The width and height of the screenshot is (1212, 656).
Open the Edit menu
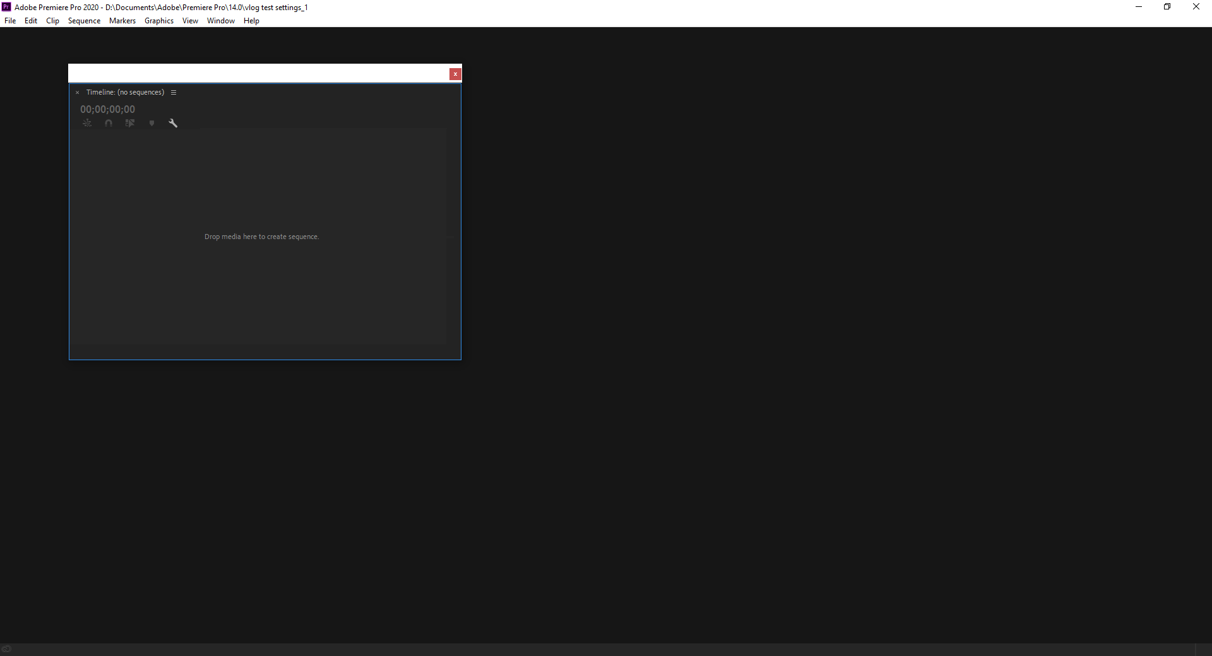[31, 21]
